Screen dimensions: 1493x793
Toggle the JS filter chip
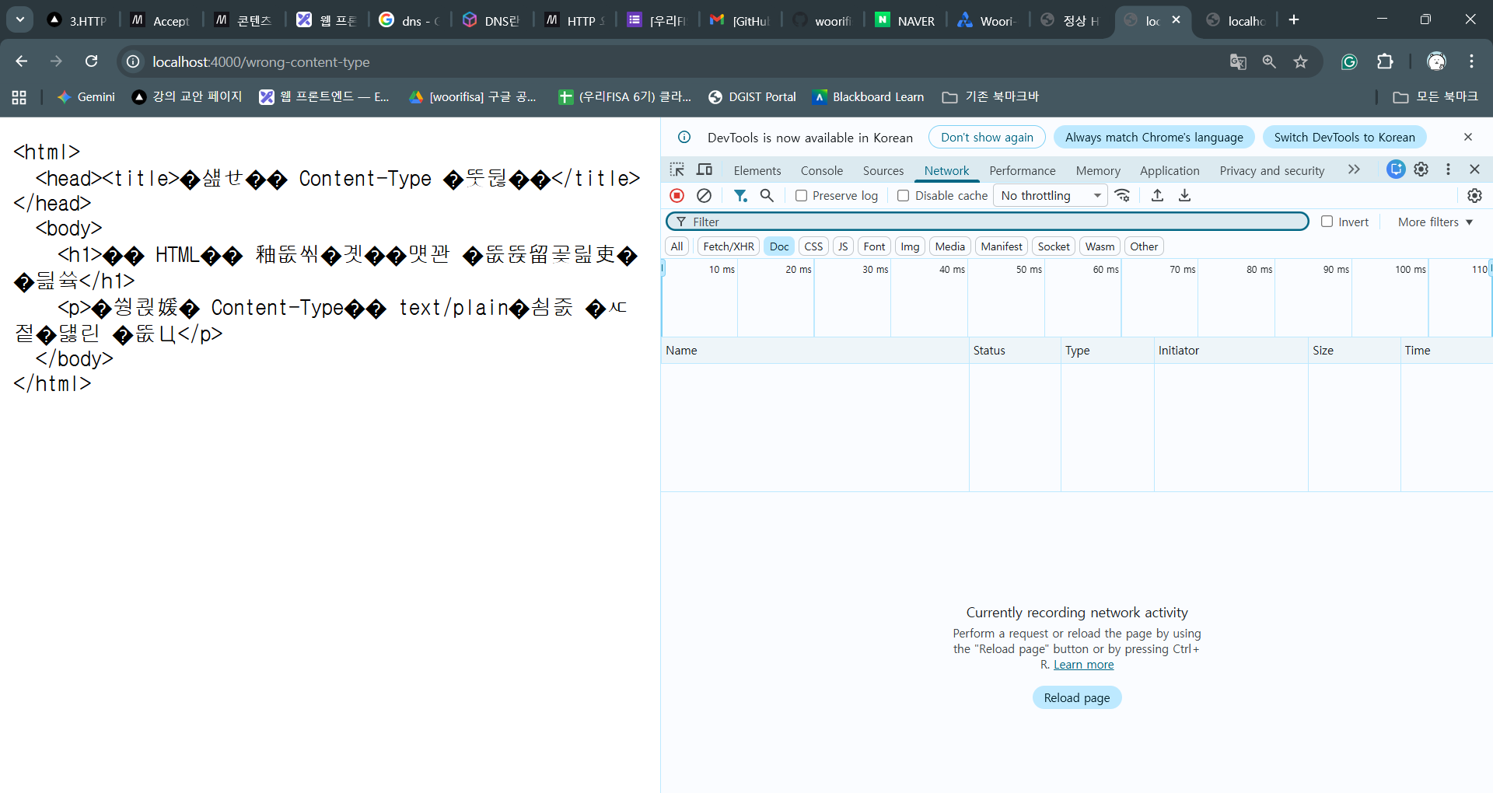pos(843,246)
